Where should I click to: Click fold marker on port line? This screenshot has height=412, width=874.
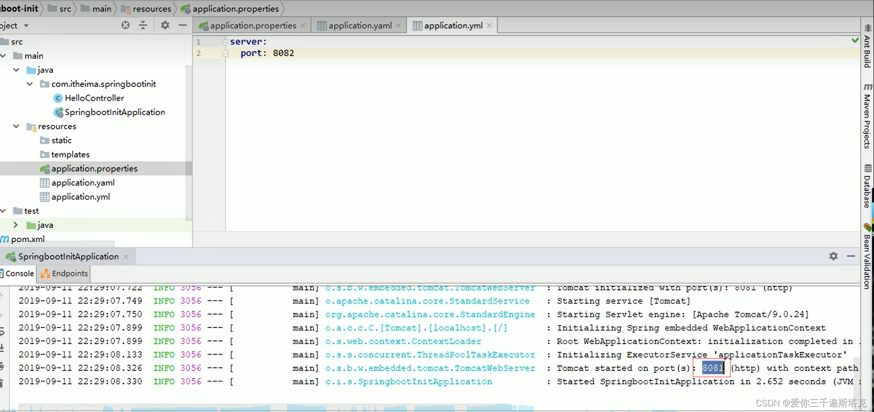pos(225,53)
